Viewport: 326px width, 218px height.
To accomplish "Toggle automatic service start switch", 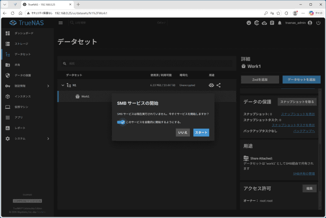I will pyautogui.click(x=121, y=122).
